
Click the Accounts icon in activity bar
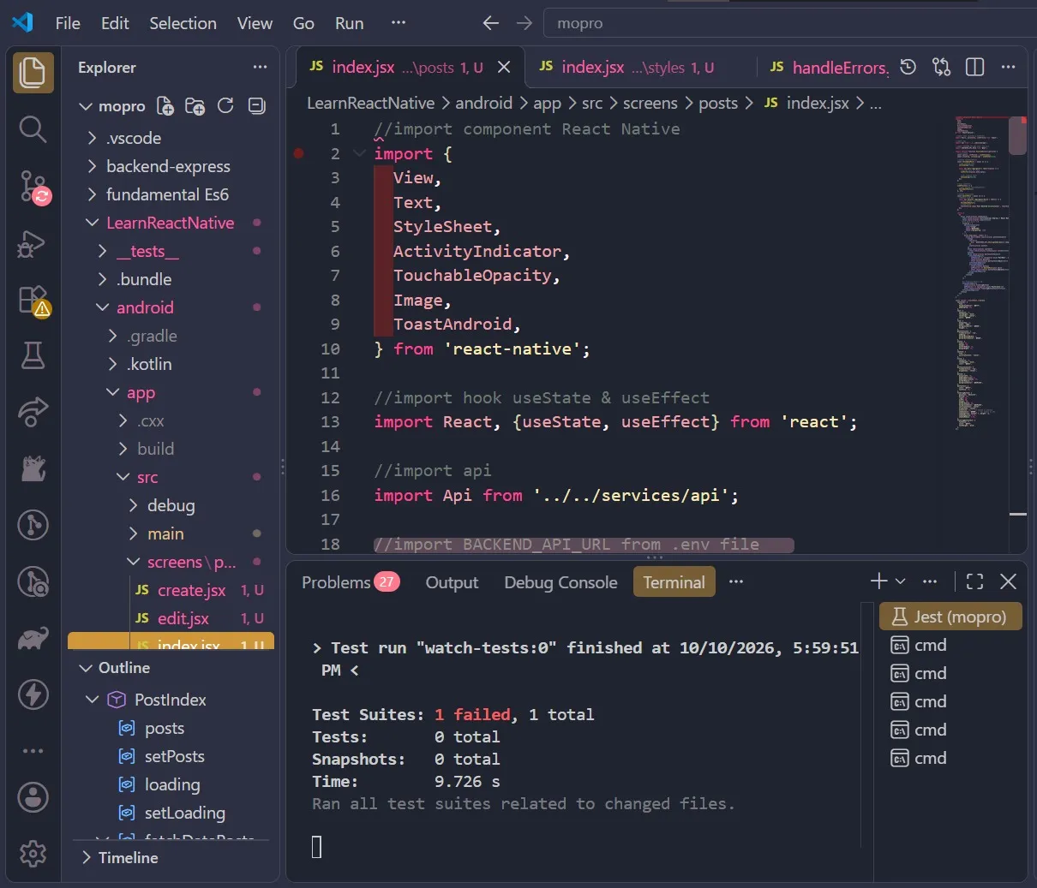tap(33, 797)
